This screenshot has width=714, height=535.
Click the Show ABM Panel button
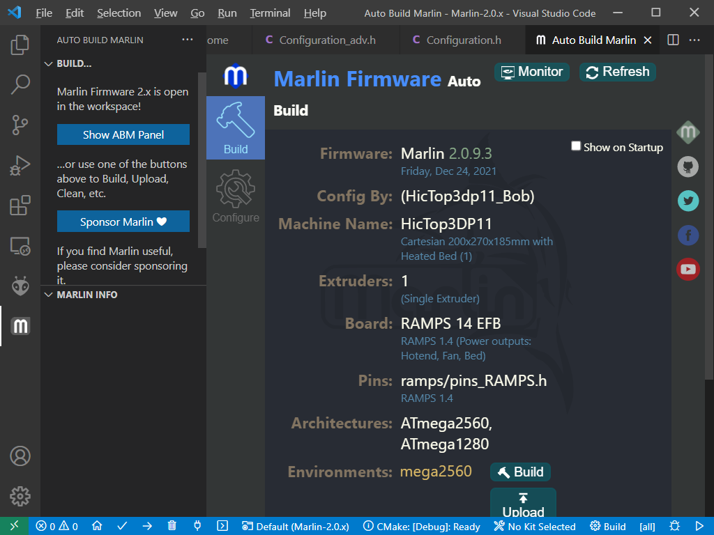[x=123, y=134]
